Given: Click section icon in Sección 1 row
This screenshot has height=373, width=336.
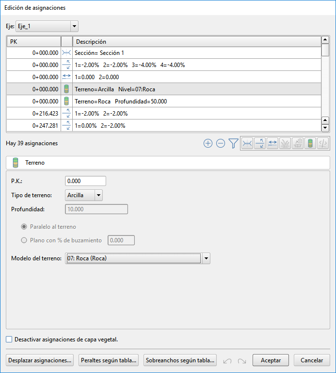Looking at the screenshot, I should click(66, 53).
